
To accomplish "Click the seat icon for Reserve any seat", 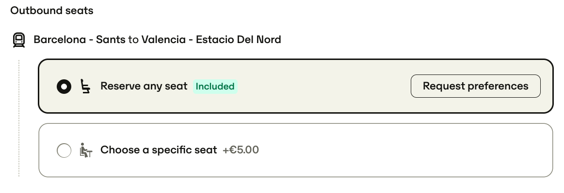I will point(85,87).
